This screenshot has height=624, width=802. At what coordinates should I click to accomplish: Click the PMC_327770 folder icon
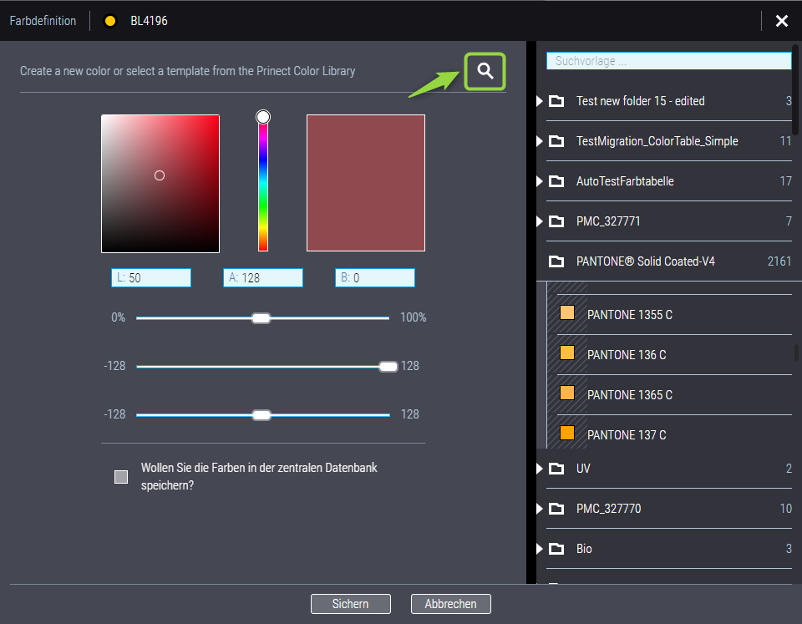(x=556, y=509)
